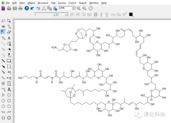The width and height of the screenshot is (171, 123).
Task: Select the Cyclobutane ring tool
Action: [9, 95]
